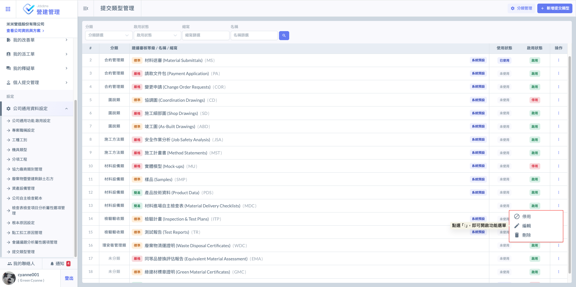
Task: Open the three-dot menu for the 樣品 Samples row
Action: (558, 179)
